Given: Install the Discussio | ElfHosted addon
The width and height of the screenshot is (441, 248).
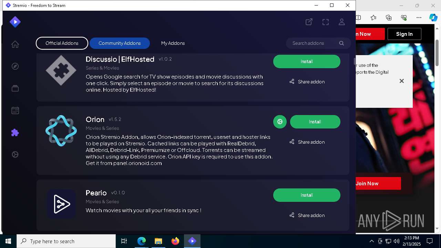Looking at the screenshot, I should point(307,61).
